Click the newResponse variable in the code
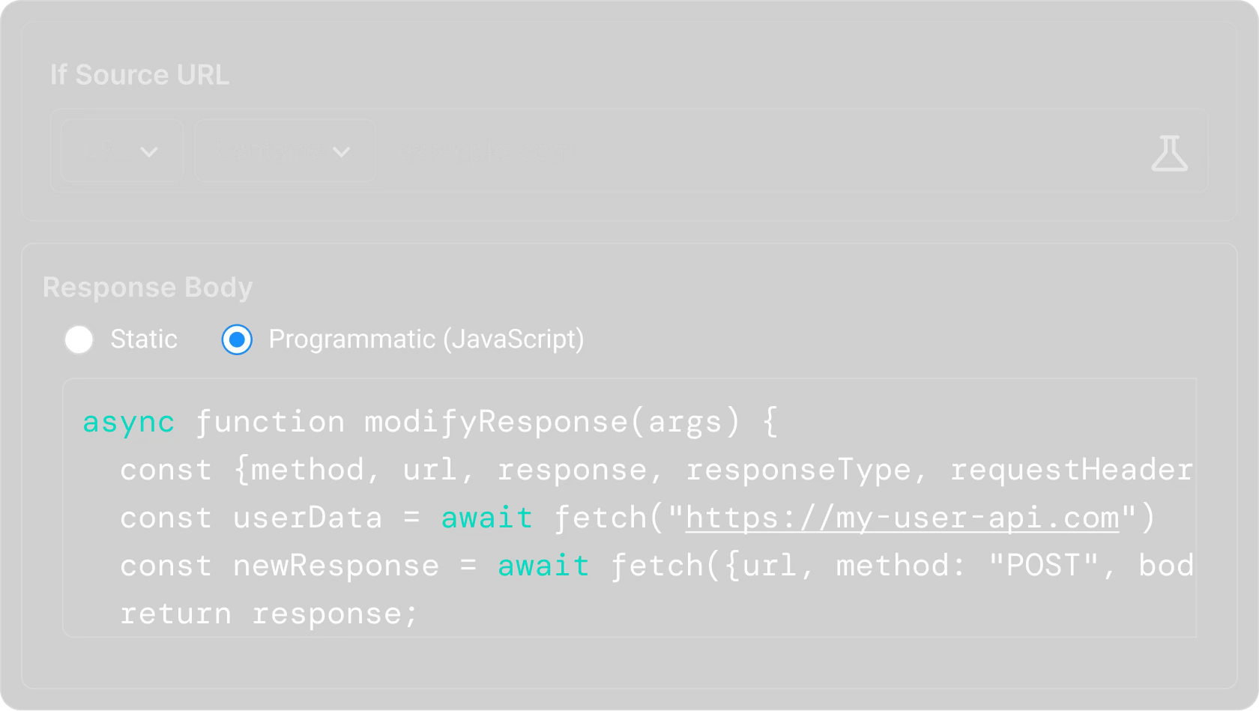 (x=336, y=566)
